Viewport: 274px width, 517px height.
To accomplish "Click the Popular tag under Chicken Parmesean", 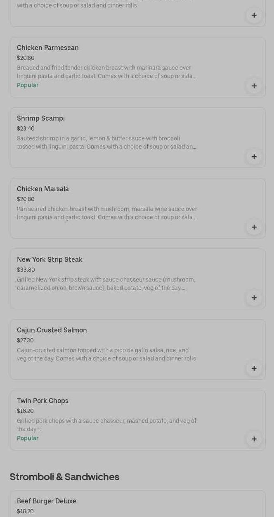I will (28, 85).
